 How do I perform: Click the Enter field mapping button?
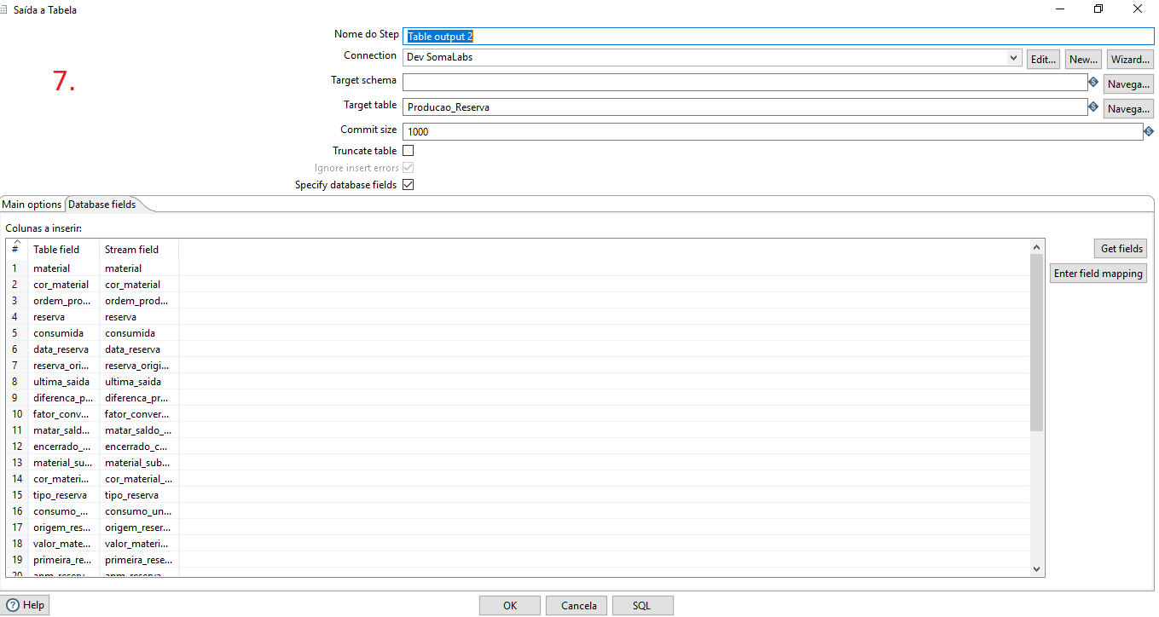pyautogui.click(x=1098, y=273)
